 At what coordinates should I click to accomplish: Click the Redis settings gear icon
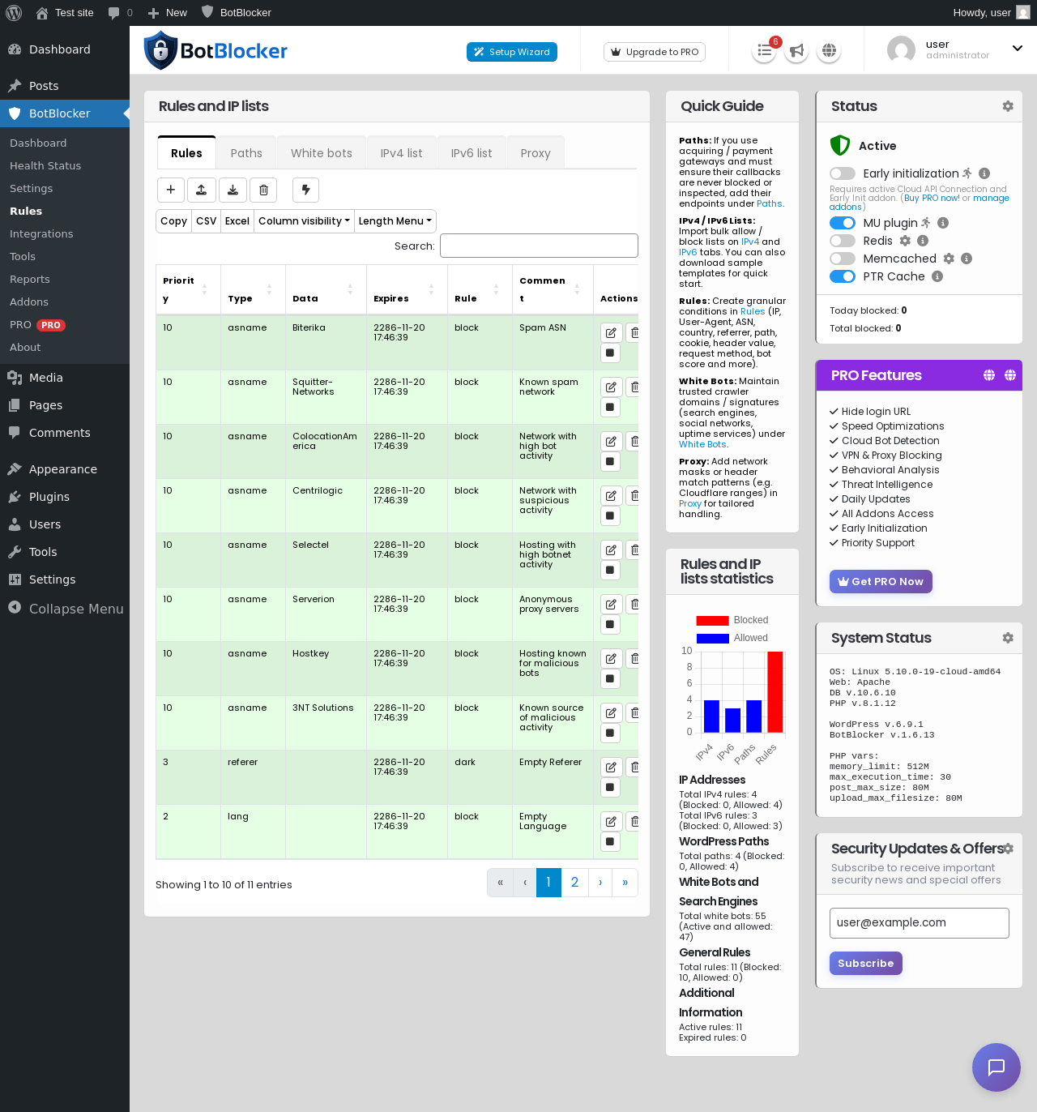tap(906, 241)
